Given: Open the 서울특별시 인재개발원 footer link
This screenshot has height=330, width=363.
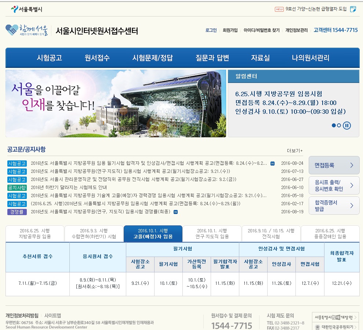Looking at the screenshot, I should coord(335,317).
